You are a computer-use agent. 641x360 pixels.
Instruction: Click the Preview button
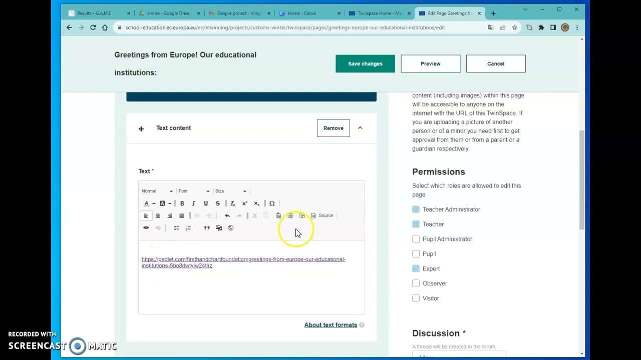pyautogui.click(x=430, y=63)
